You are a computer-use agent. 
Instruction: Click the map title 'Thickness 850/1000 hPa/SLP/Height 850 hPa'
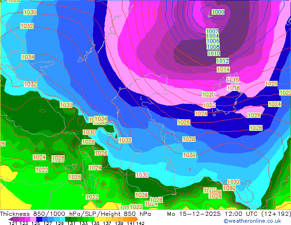tap(75, 214)
